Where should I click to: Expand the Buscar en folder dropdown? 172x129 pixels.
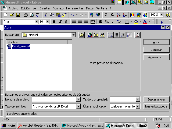point(73,35)
